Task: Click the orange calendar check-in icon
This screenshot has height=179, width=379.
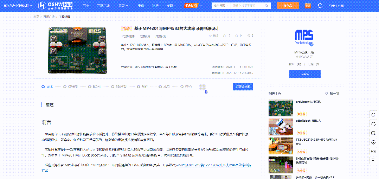Action: click(x=308, y=6)
